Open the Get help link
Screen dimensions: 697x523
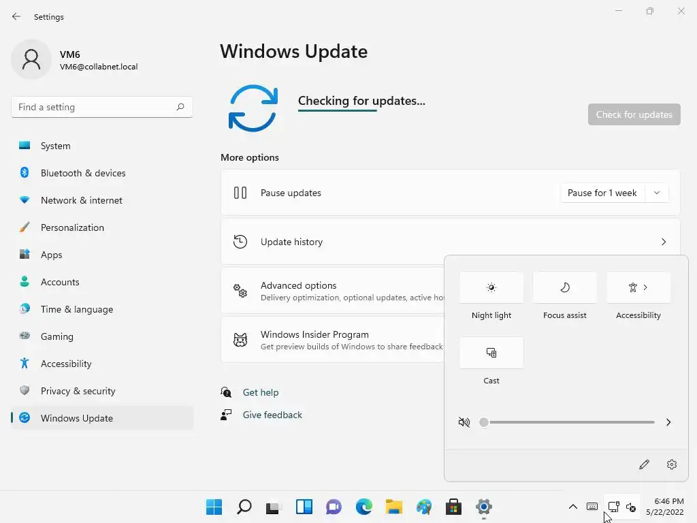261,392
